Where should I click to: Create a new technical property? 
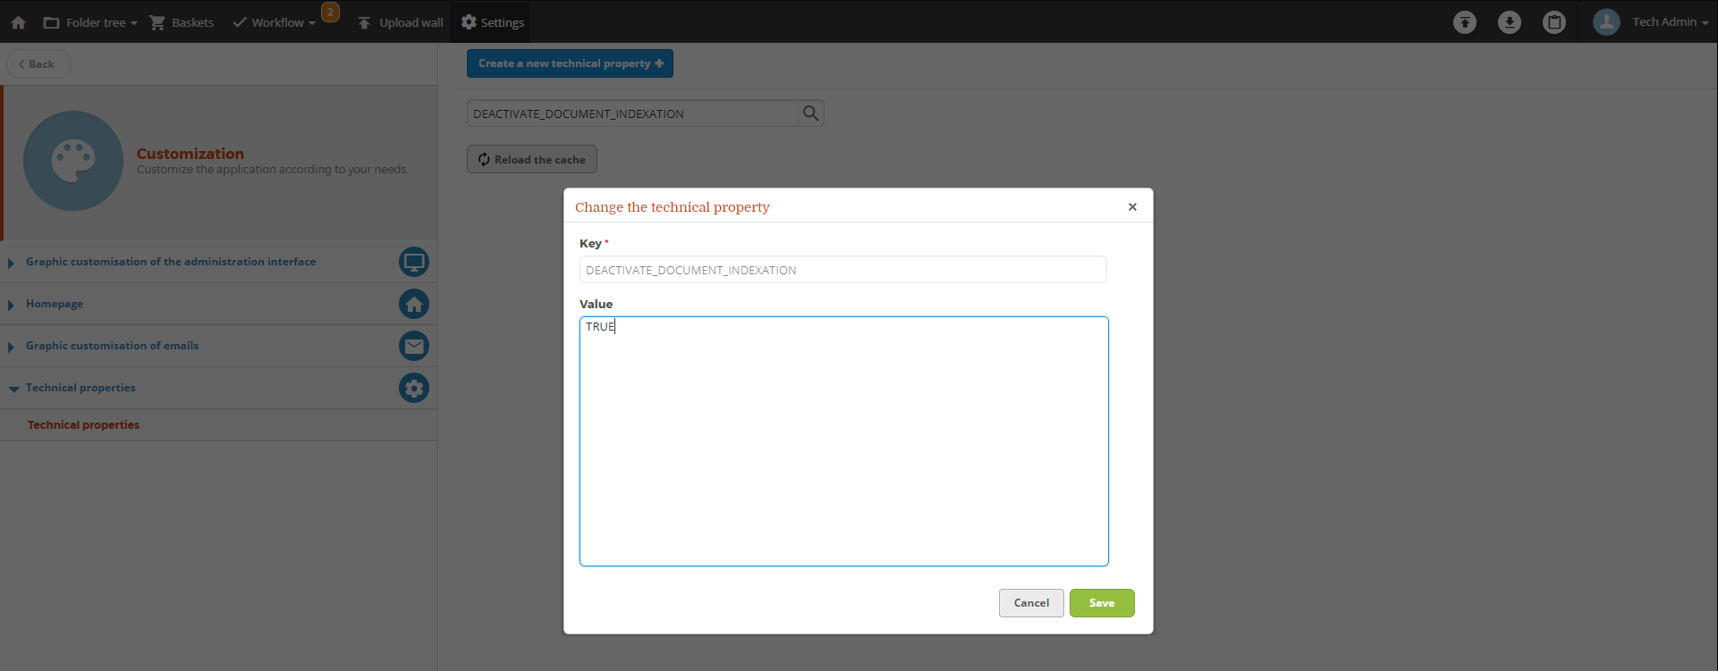pyautogui.click(x=570, y=63)
